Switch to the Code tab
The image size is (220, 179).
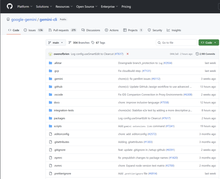[14, 30]
